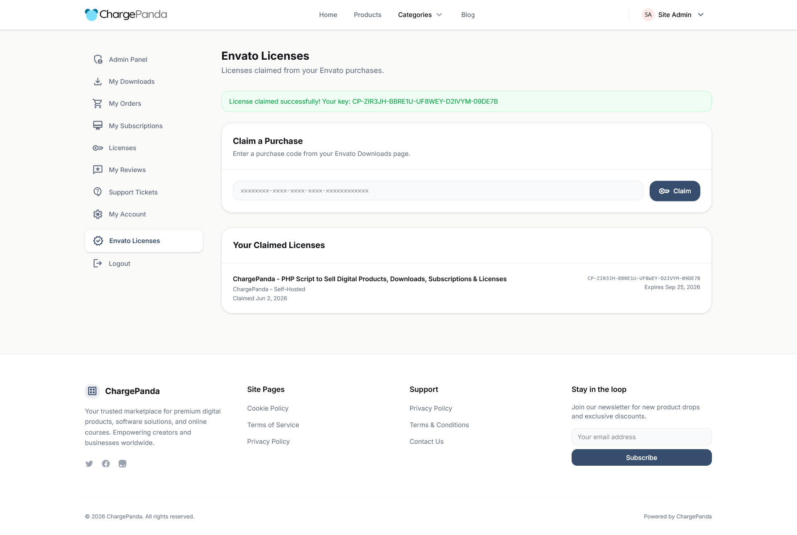
Task: Open Products in the top navigation
Action: (x=367, y=15)
